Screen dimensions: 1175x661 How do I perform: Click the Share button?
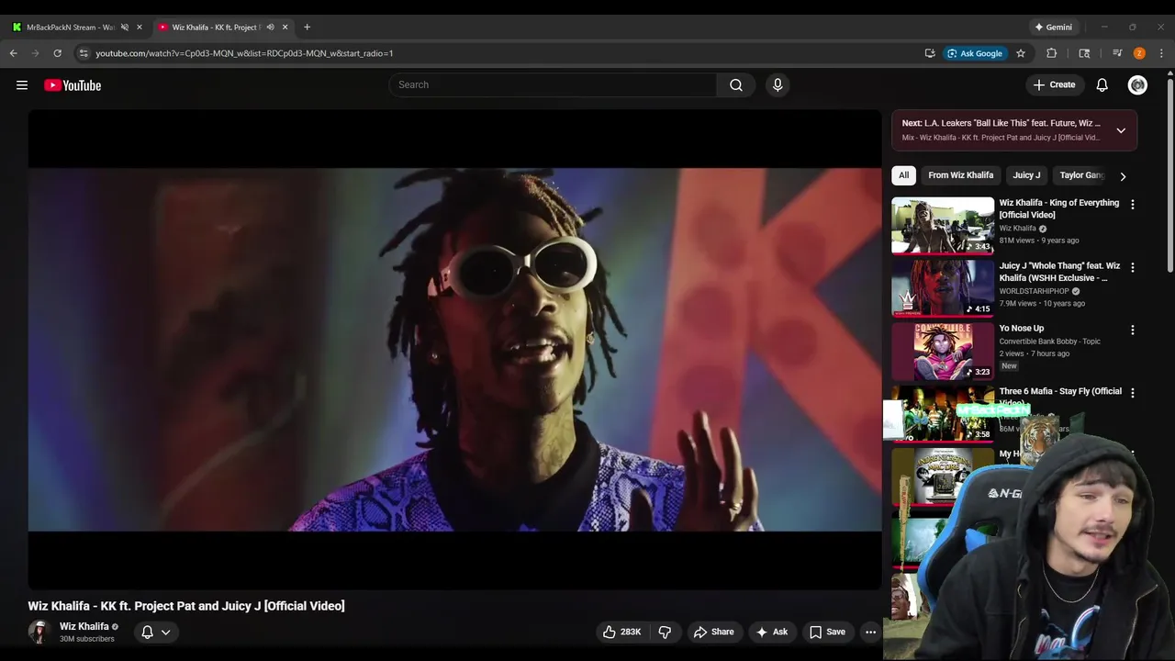tap(713, 632)
